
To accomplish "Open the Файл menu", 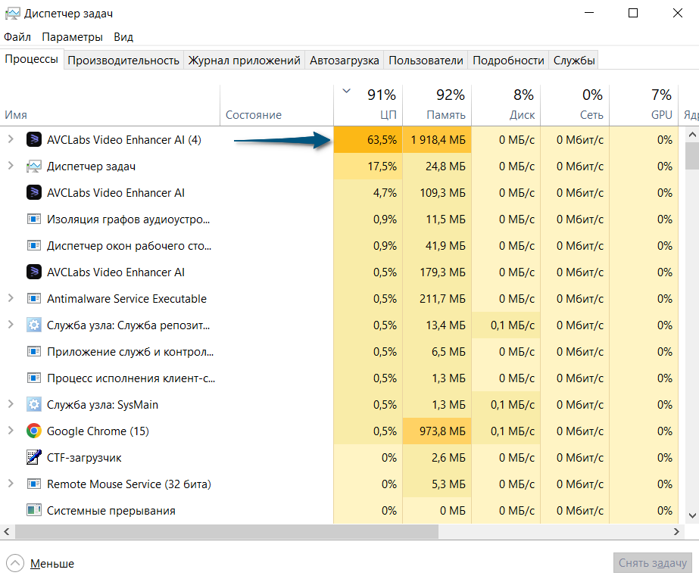I will click(x=17, y=37).
